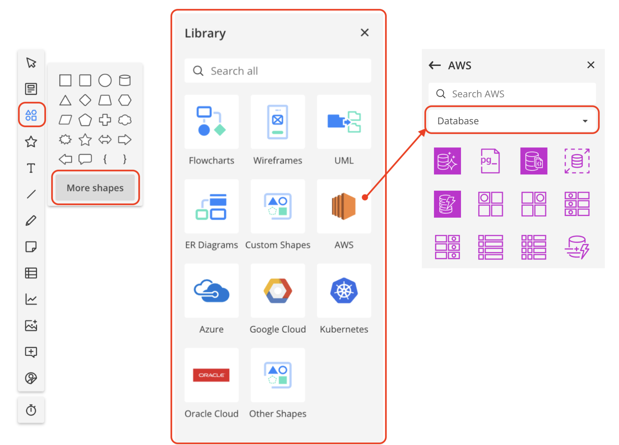Pick the pentagon shape
Viewport: 619px width, 445px height.
(x=85, y=120)
